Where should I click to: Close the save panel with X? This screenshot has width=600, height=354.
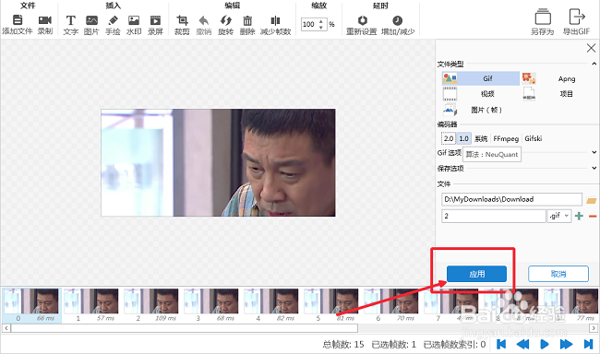click(591, 48)
